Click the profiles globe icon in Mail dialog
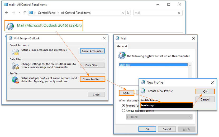The image size is (219, 137). point(122,55)
